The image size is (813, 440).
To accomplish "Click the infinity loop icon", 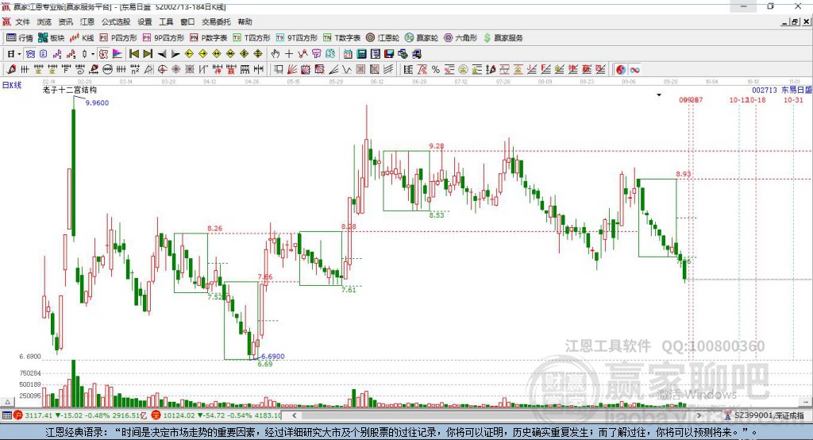I will (x=634, y=70).
